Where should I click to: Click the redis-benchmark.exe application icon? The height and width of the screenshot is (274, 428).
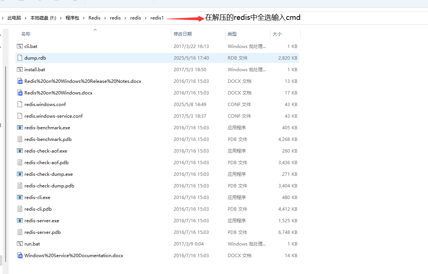coord(20,127)
